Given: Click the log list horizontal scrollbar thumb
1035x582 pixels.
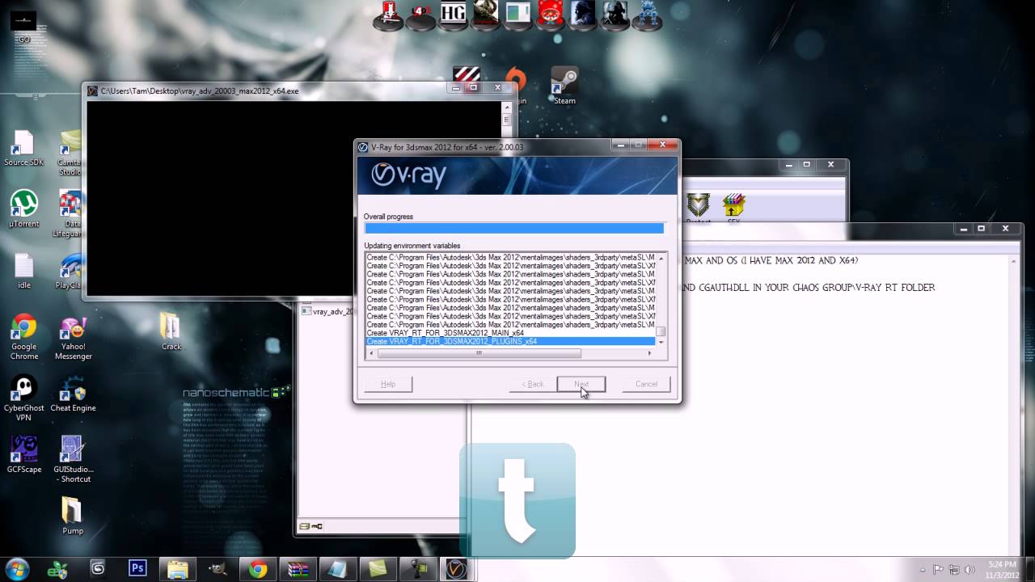Looking at the screenshot, I should pos(479,353).
